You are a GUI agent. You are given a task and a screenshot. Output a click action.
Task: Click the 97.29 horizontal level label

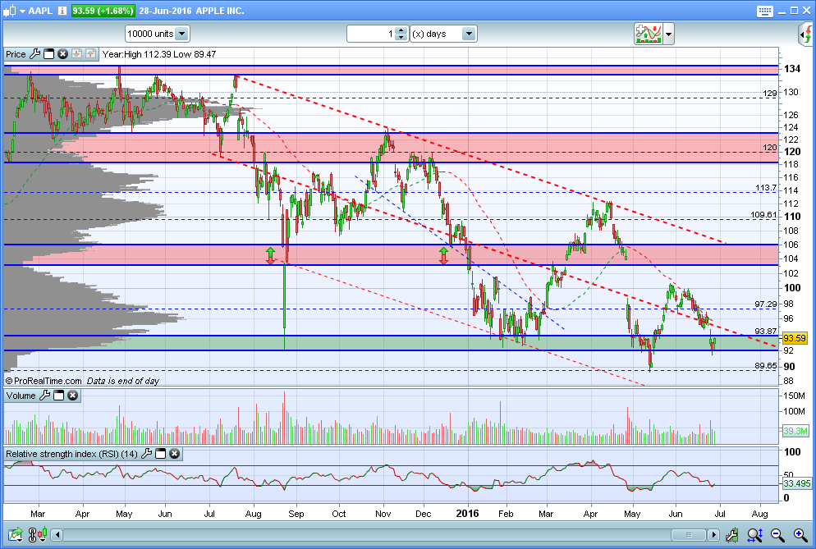coord(766,304)
